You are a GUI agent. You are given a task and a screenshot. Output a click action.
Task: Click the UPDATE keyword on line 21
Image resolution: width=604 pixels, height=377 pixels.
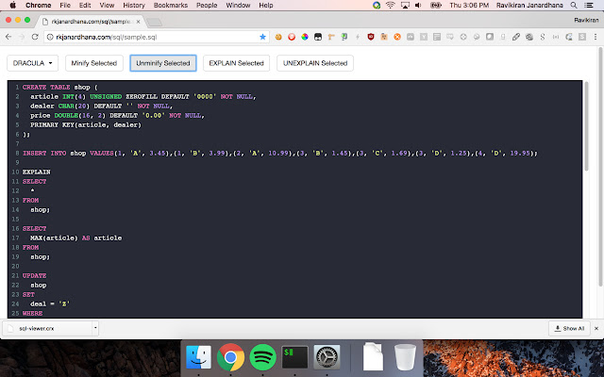pyautogui.click(x=34, y=275)
